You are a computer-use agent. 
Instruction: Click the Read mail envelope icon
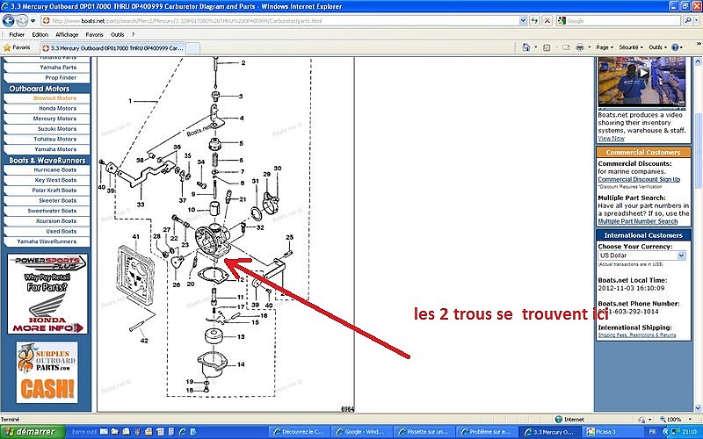pyautogui.click(x=566, y=47)
